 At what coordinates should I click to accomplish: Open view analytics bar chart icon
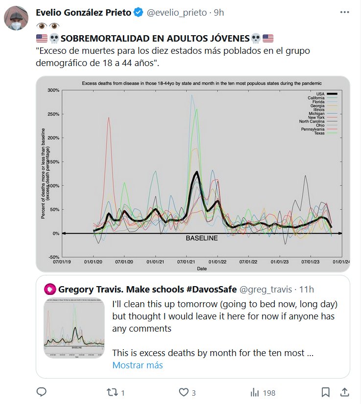point(255,392)
